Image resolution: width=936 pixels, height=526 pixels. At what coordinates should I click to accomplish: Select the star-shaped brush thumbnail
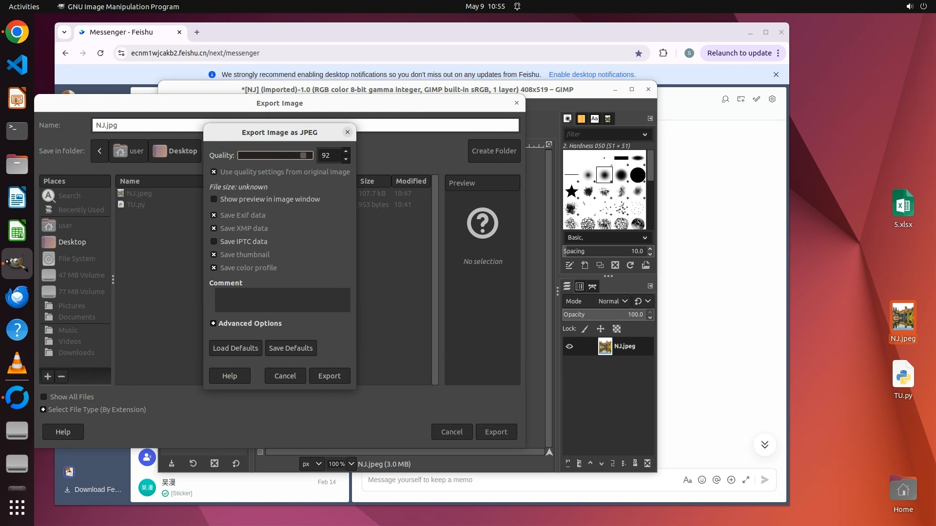[x=571, y=191]
